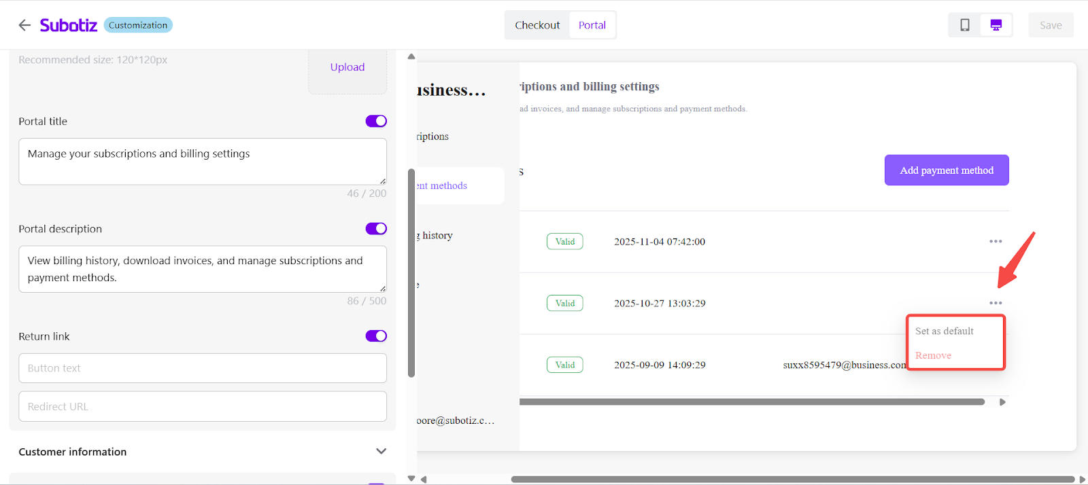The image size is (1088, 485).
Task: Select the Portal tab
Action: click(x=592, y=25)
